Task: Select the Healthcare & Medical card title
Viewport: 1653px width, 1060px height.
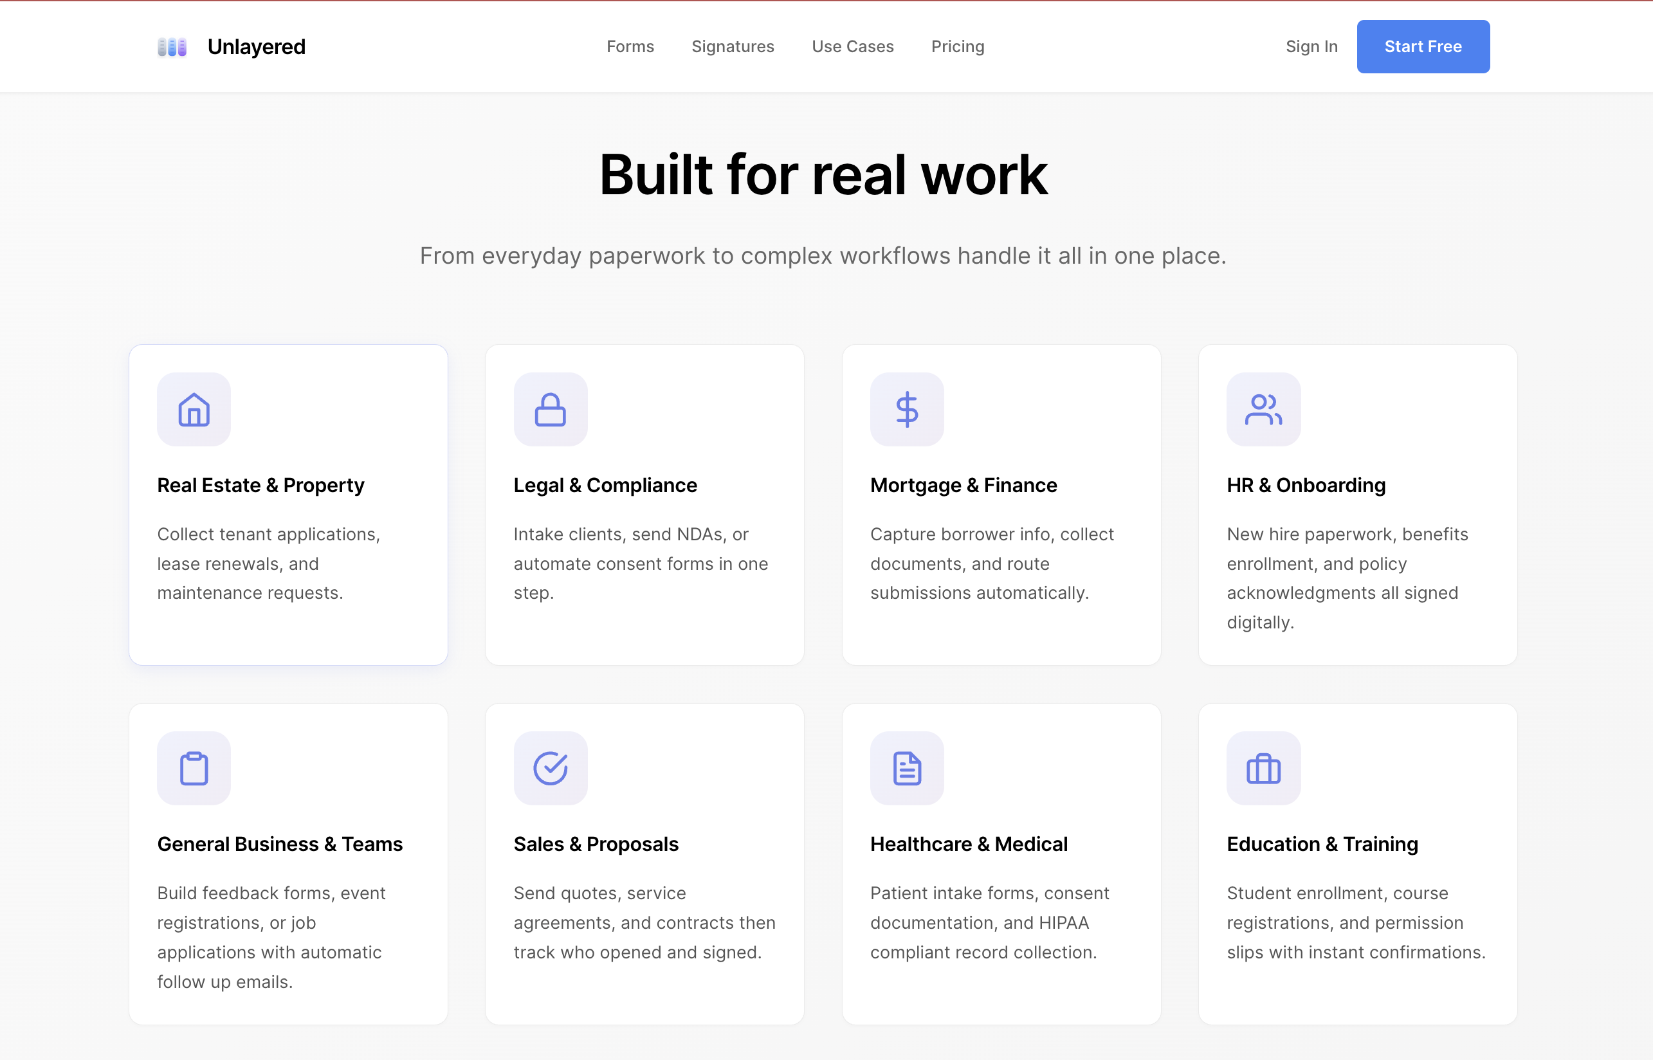Action: click(968, 844)
